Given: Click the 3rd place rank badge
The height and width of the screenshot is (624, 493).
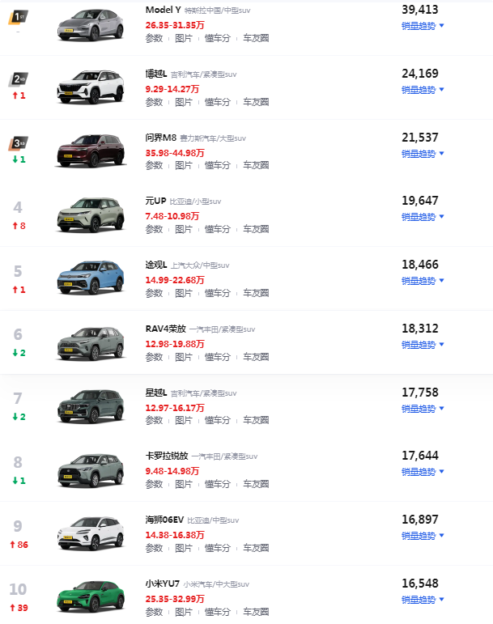Looking at the screenshot, I should [18, 143].
